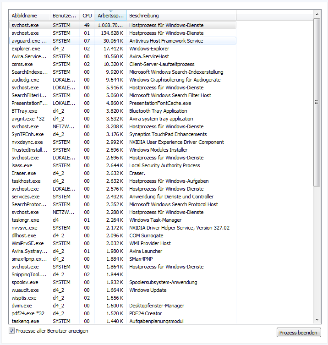Select the WmiPrvSE.exe process
This screenshot has height=345, width=328.
[123, 243]
